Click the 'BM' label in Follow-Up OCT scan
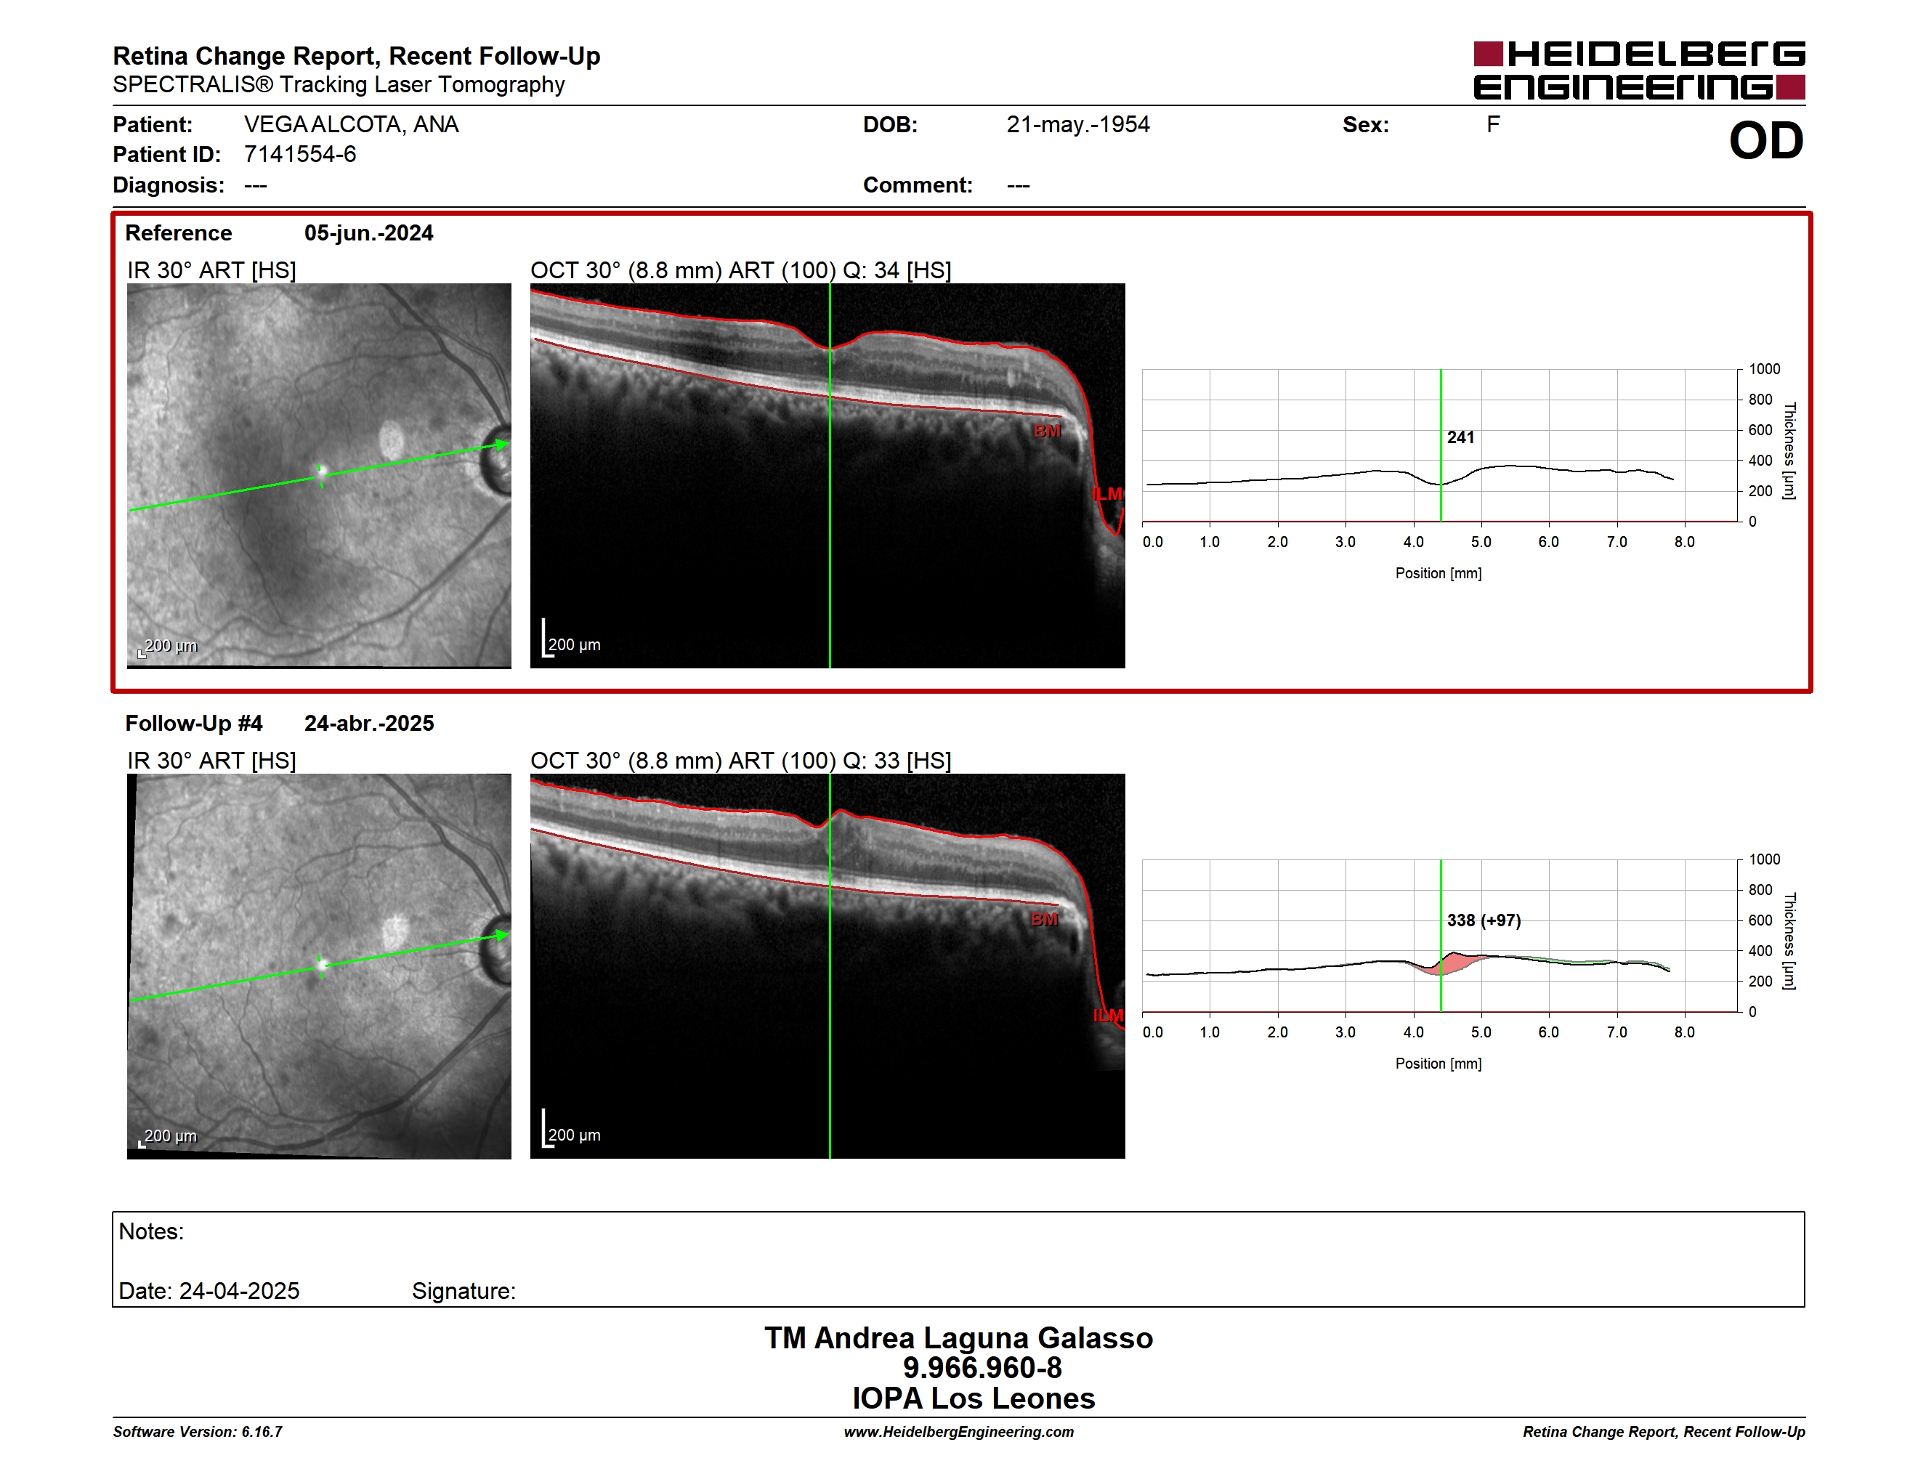 point(1044,919)
